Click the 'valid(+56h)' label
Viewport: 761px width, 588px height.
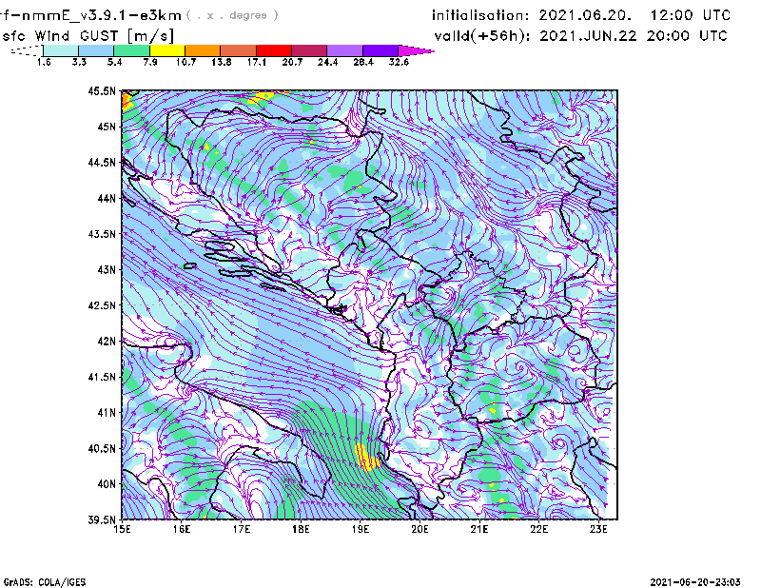[x=483, y=36]
